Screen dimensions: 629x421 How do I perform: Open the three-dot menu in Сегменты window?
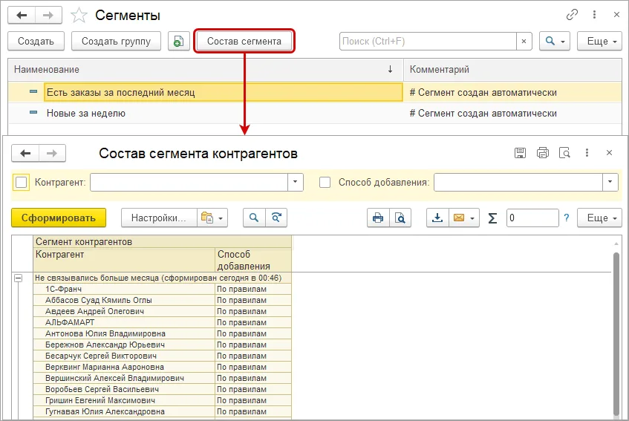594,15
